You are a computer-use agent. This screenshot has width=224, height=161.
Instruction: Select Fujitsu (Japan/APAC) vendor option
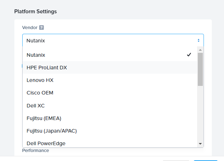(52, 130)
